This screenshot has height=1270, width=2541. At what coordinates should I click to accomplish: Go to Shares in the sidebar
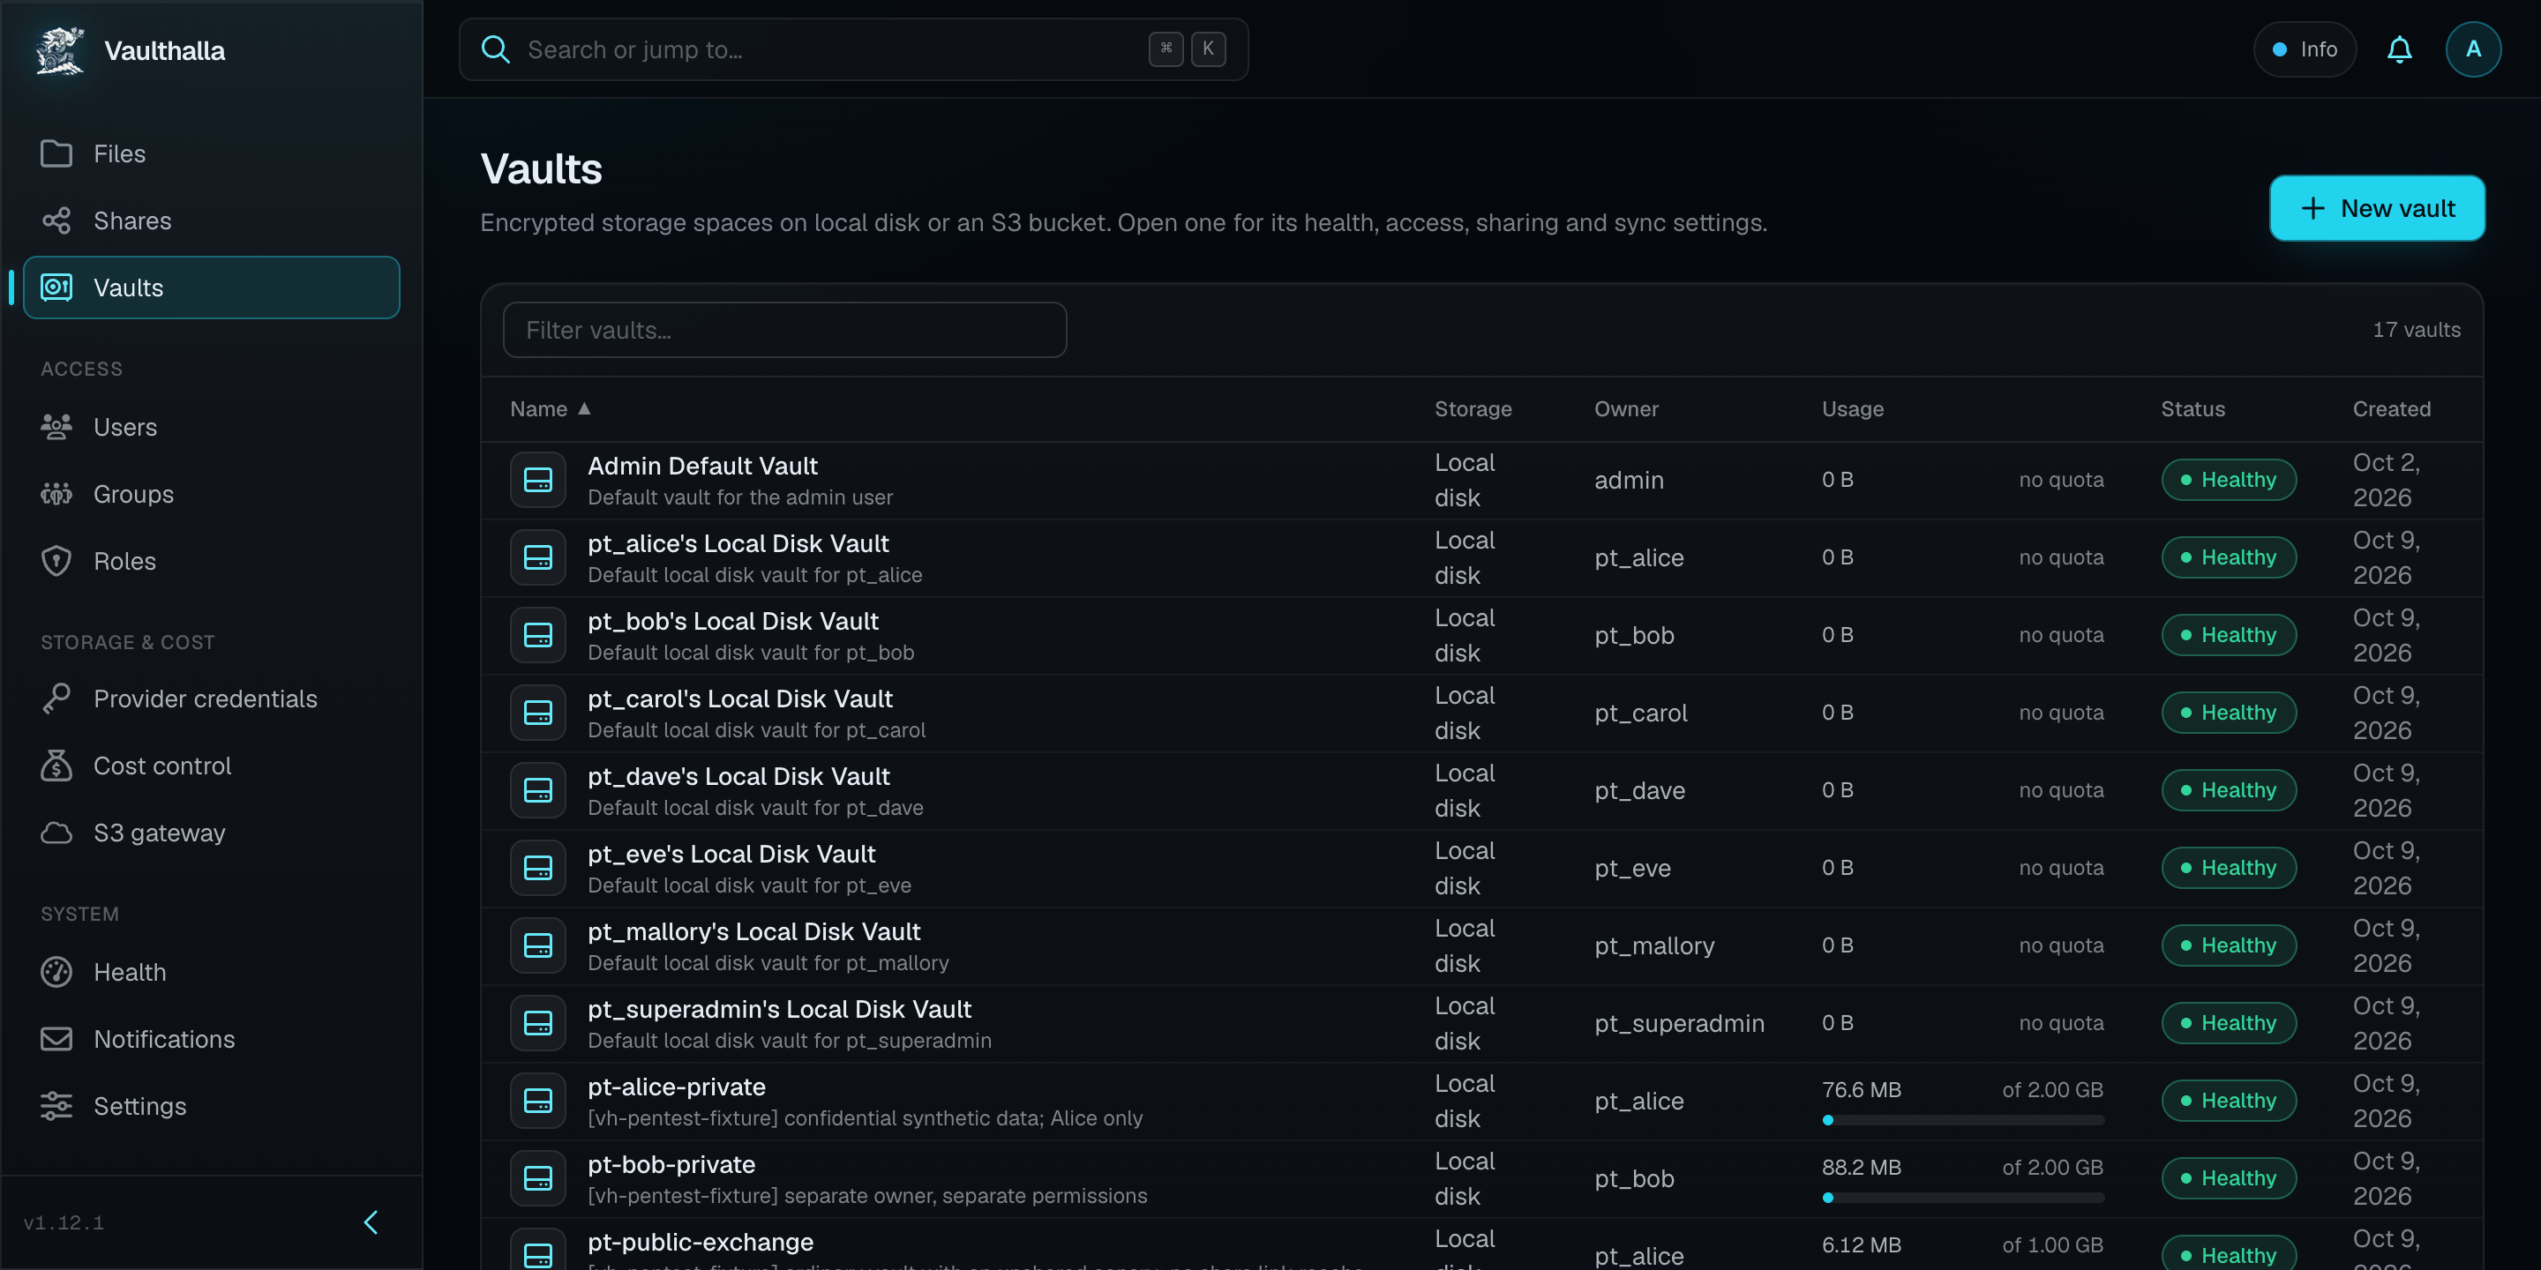211,220
